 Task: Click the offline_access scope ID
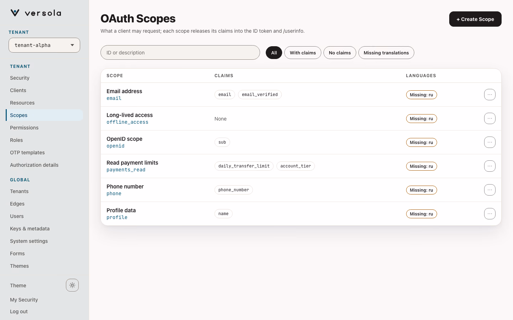coord(128,122)
